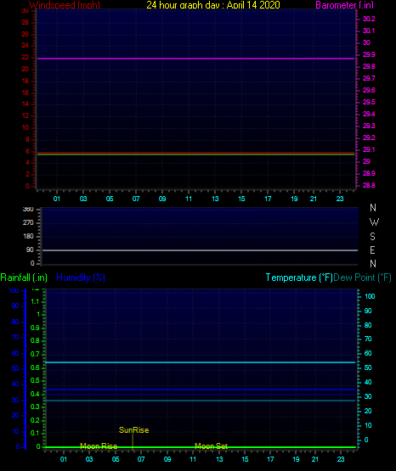Image resolution: width=396 pixels, height=471 pixels.
Task: Click the Windspeed (mph) axis title
Action: [65, 5]
